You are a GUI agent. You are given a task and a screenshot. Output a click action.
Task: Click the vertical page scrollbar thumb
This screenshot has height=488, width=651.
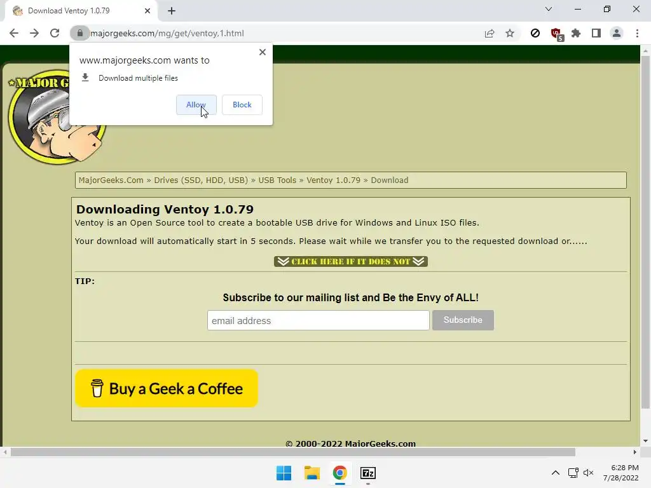point(645,233)
